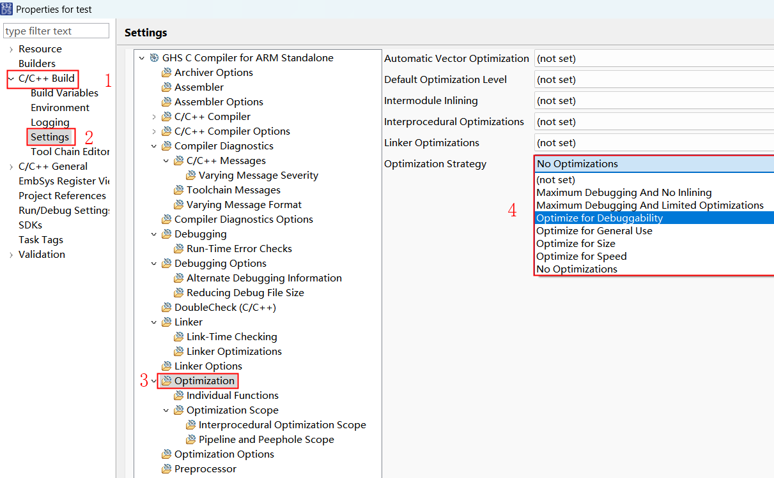Collapse the C/C++ Build tree node
This screenshot has height=478, width=774.
[x=11, y=79]
